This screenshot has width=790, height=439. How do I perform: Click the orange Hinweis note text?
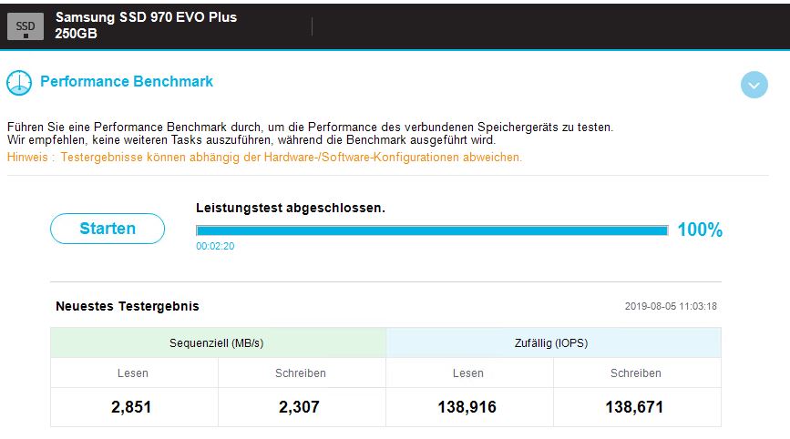[x=264, y=157]
